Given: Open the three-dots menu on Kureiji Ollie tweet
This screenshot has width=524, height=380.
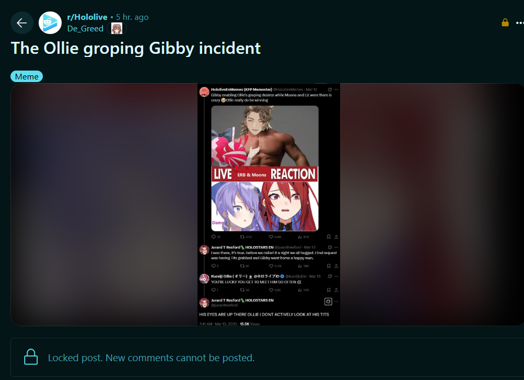Looking at the screenshot, I should click(336, 277).
